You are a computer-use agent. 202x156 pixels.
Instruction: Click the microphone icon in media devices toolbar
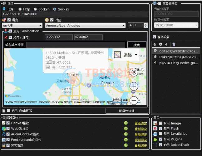tap(155, 45)
